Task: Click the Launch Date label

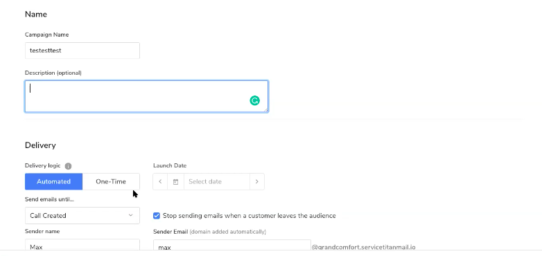Action: [170, 165]
